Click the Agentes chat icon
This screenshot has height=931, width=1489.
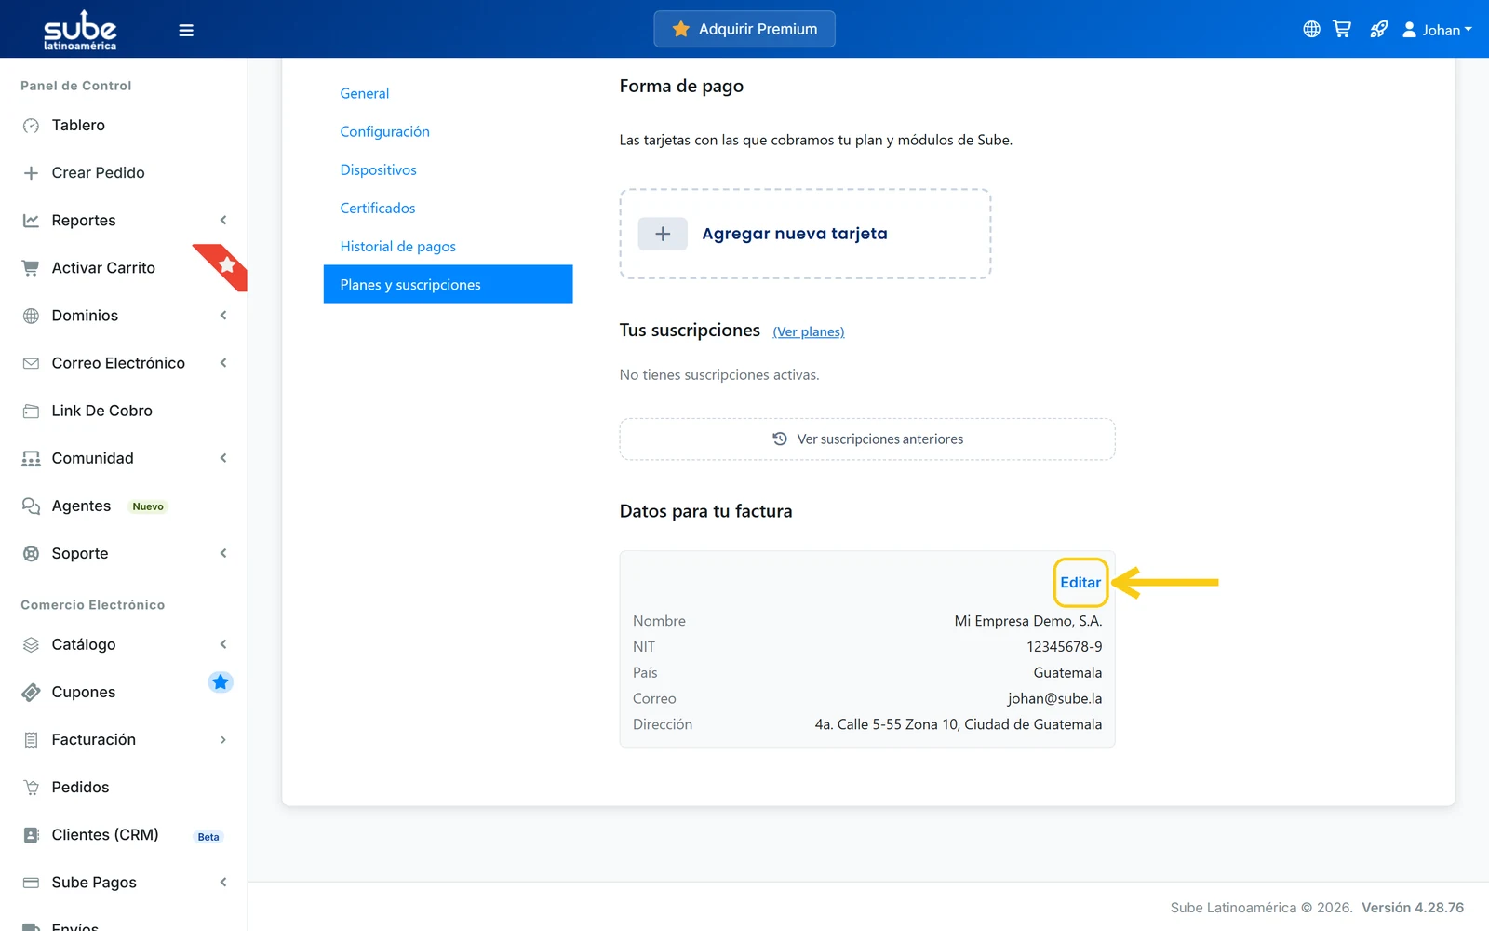pyautogui.click(x=31, y=506)
